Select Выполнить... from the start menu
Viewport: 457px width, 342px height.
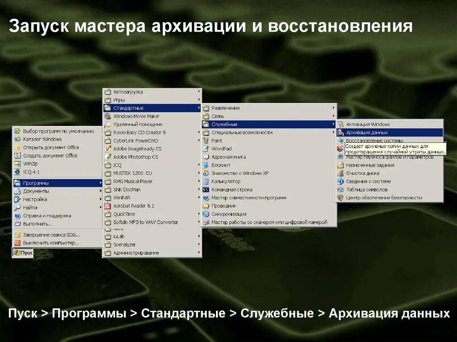tap(58, 224)
